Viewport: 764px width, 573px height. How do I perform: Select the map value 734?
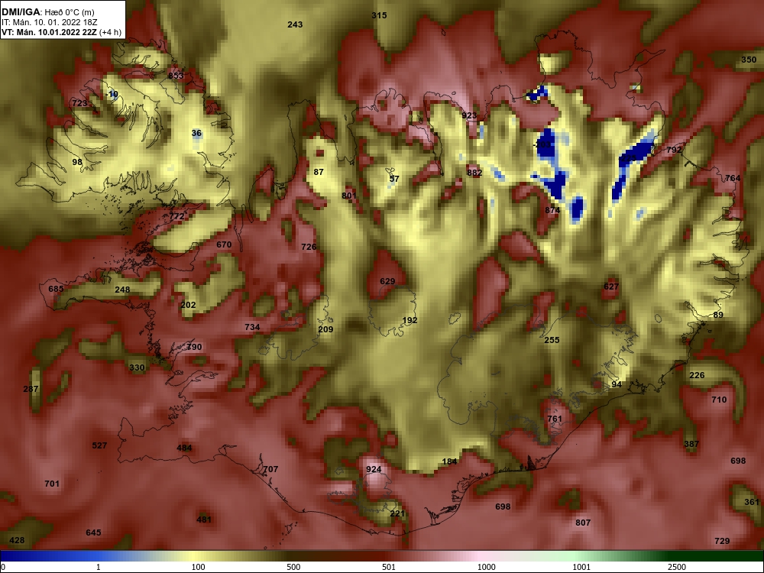point(252,327)
